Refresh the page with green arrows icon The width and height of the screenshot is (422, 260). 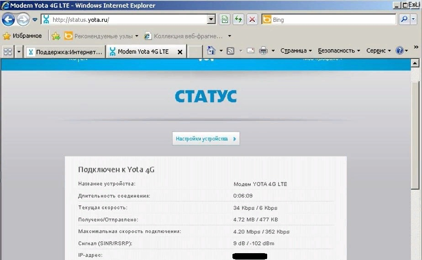point(238,20)
